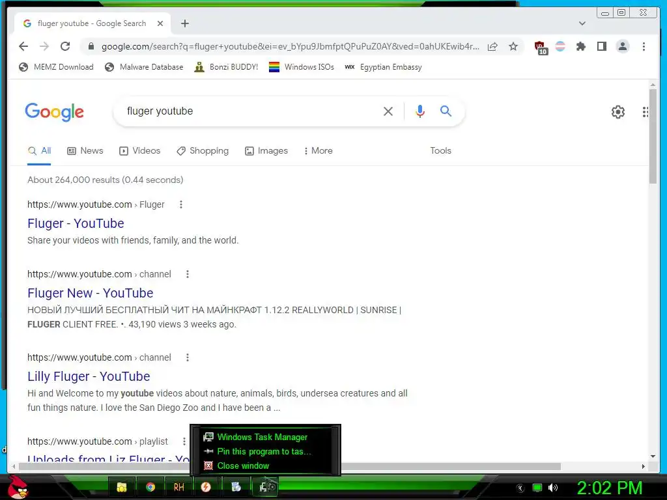The image size is (667, 500).
Task: Clear the search box text
Action: tap(388, 111)
